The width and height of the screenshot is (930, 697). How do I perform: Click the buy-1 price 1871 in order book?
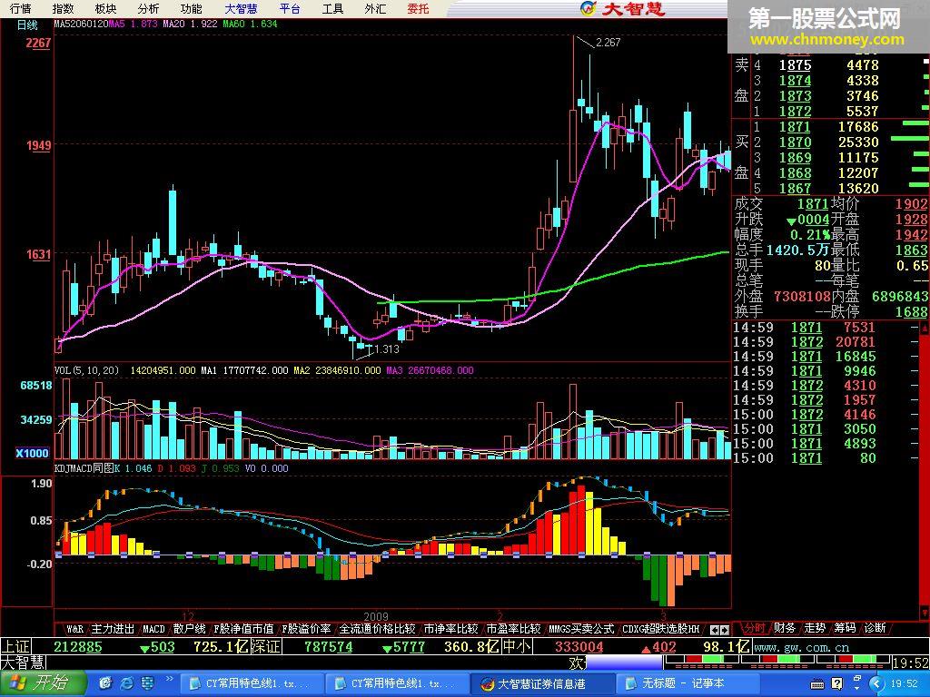point(795,126)
